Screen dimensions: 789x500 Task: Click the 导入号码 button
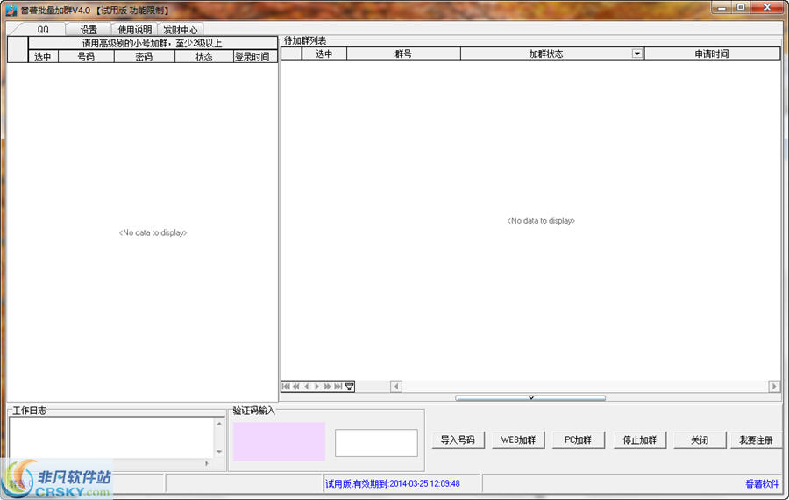coord(458,440)
